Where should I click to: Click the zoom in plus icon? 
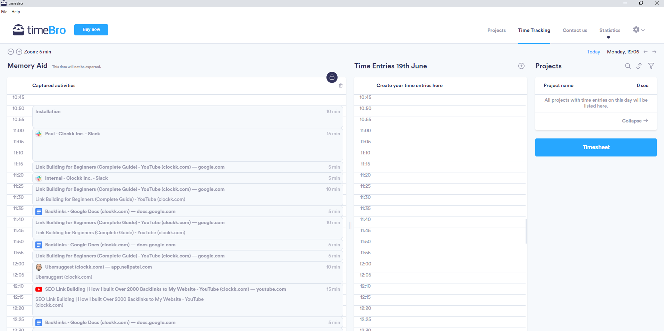point(19,52)
